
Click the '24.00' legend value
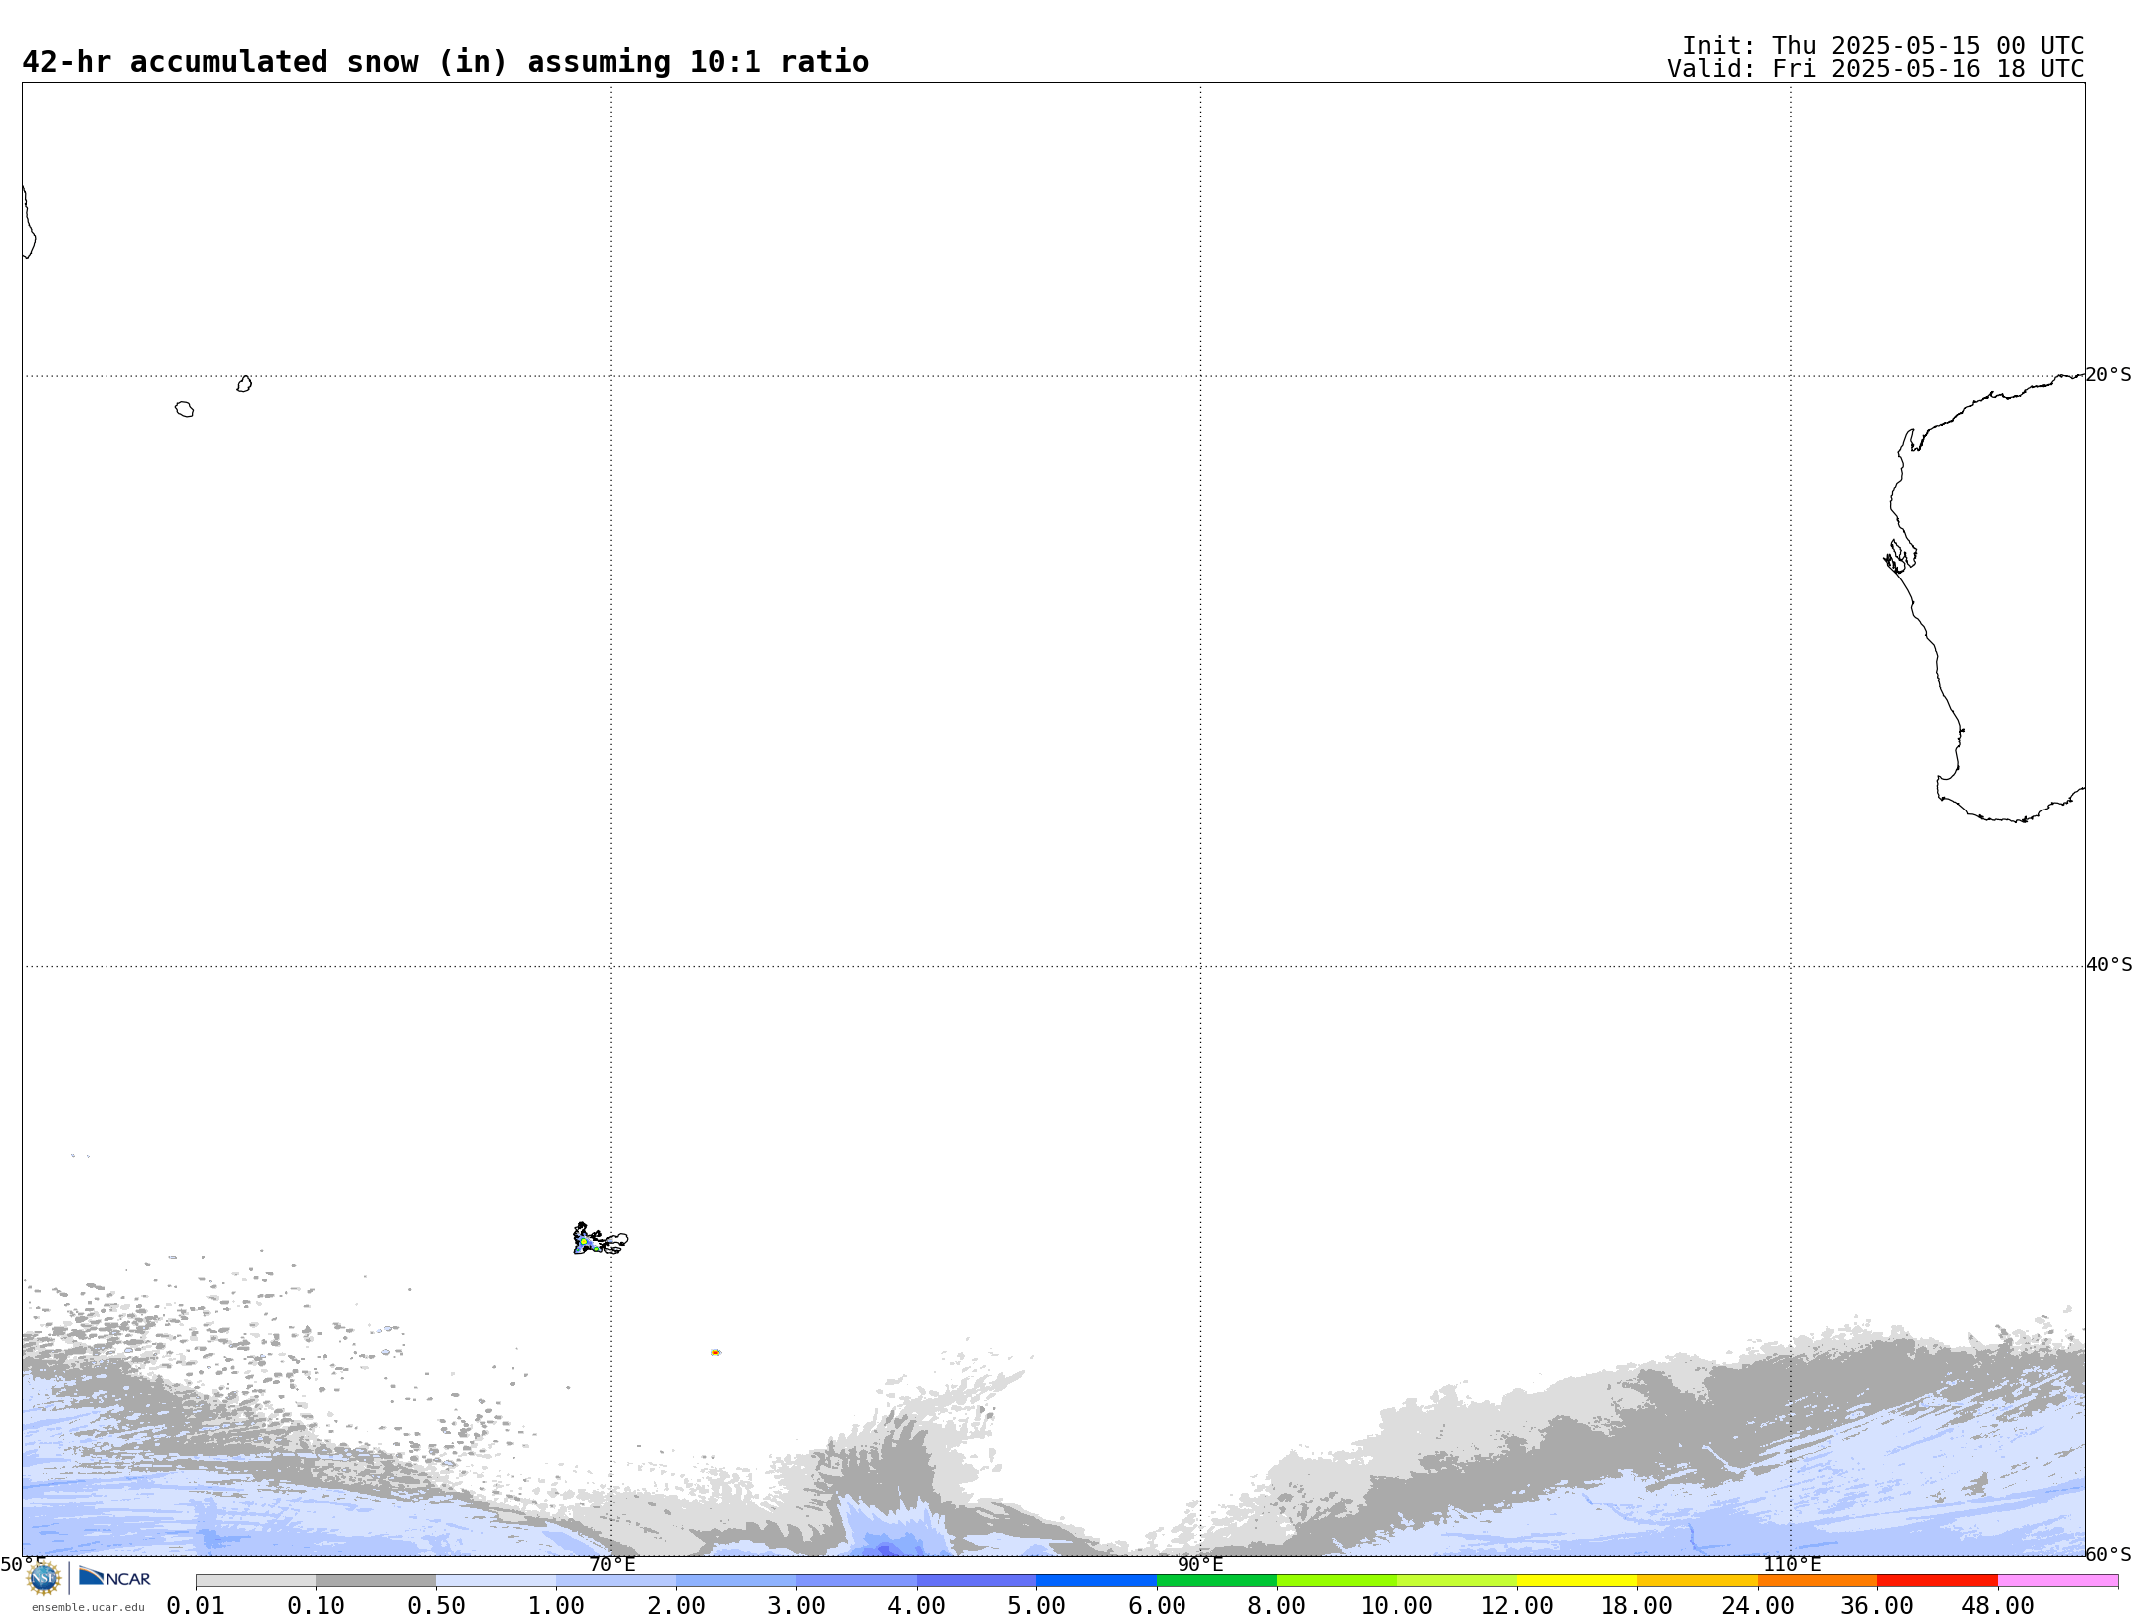[1757, 1606]
